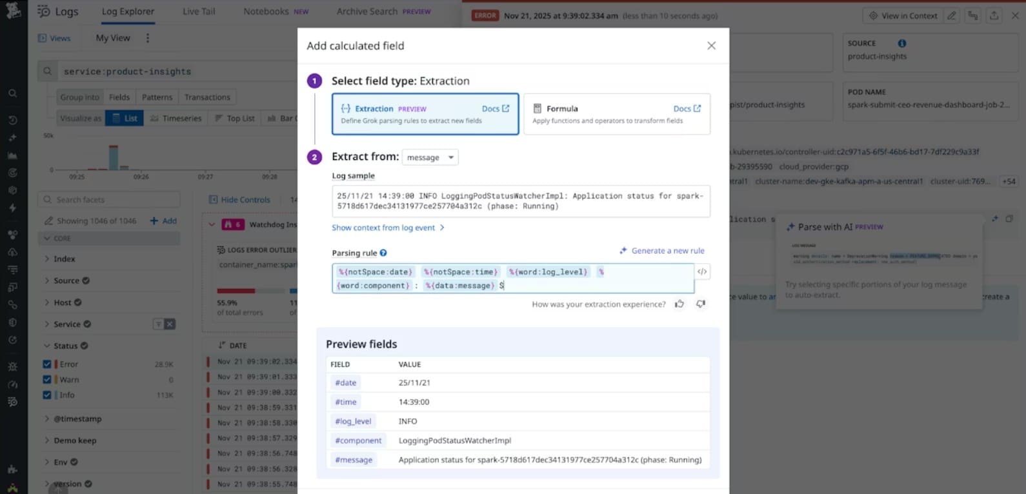Click the + Add facet link
The image size is (1026, 494).
click(x=163, y=221)
